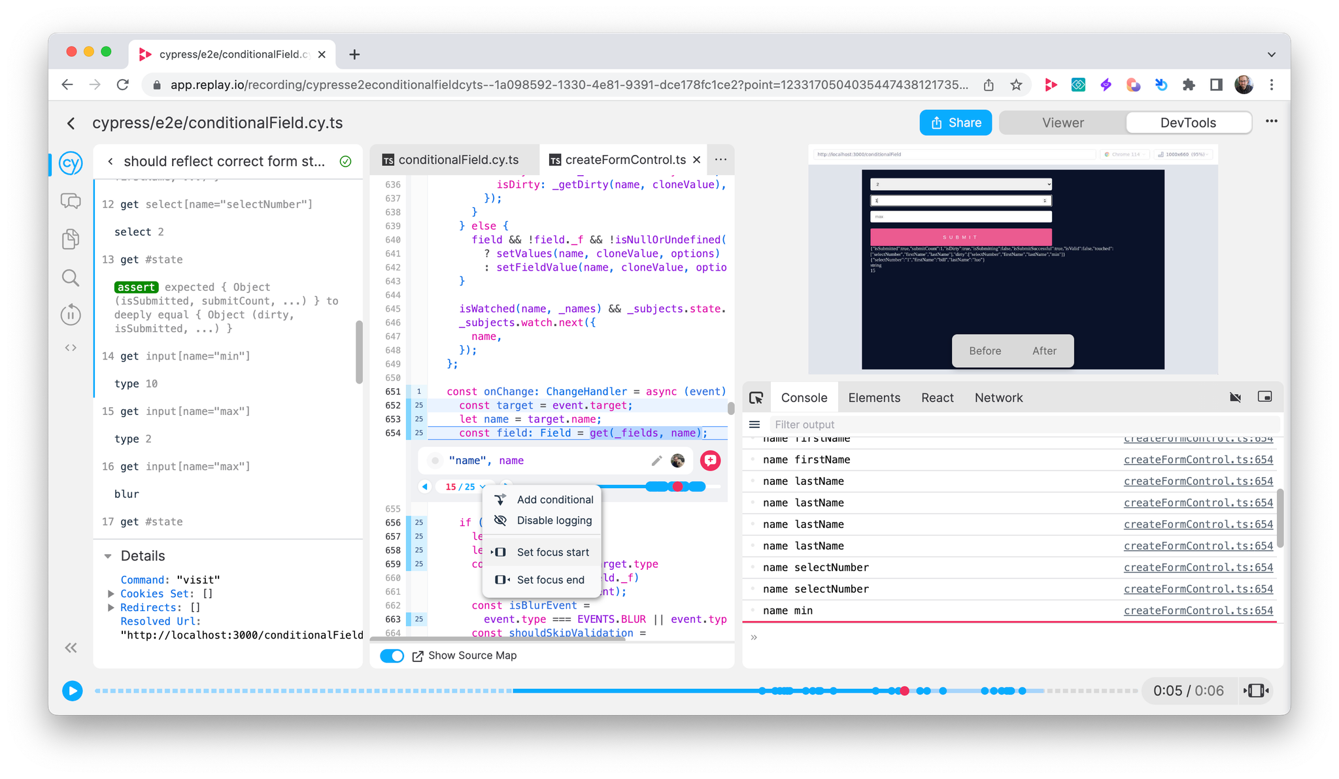Open the Network tab
The height and width of the screenshot is (779, 1339).
pyautogui.click(x=998, y=398)
